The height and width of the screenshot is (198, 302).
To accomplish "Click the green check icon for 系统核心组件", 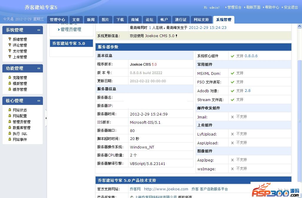I will coord(233,56).
